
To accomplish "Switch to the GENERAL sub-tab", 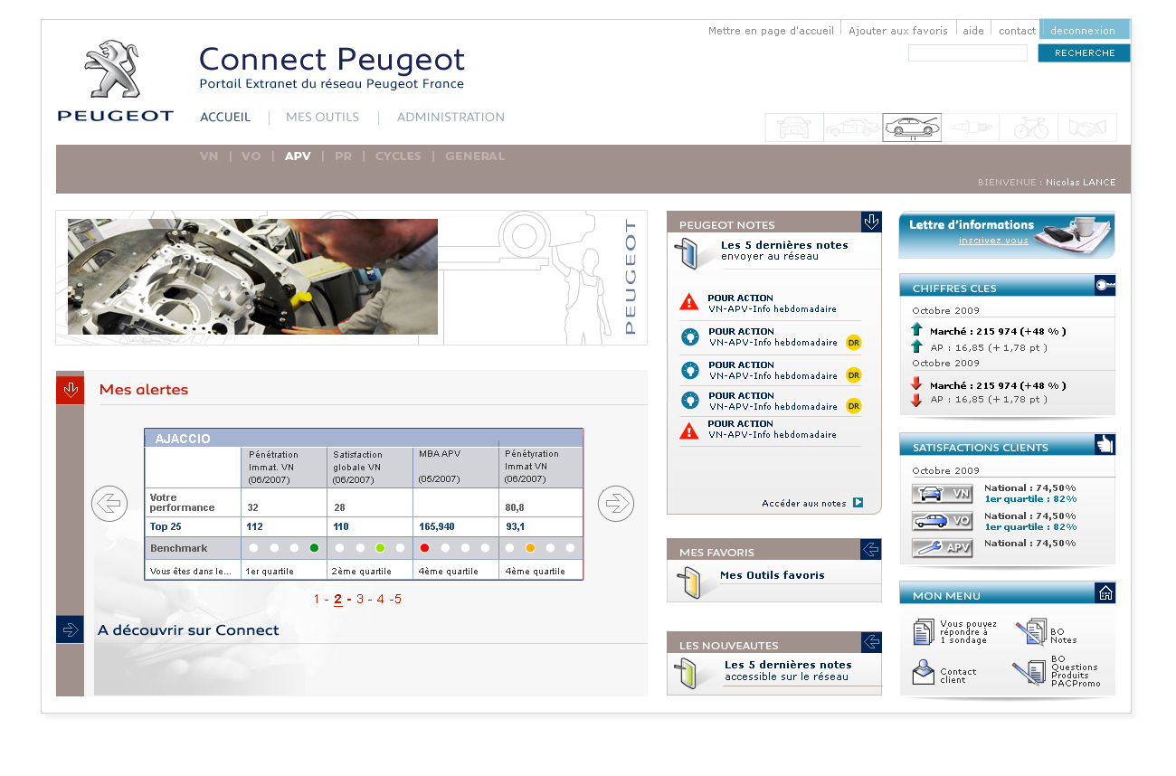I will click(475, 156).
